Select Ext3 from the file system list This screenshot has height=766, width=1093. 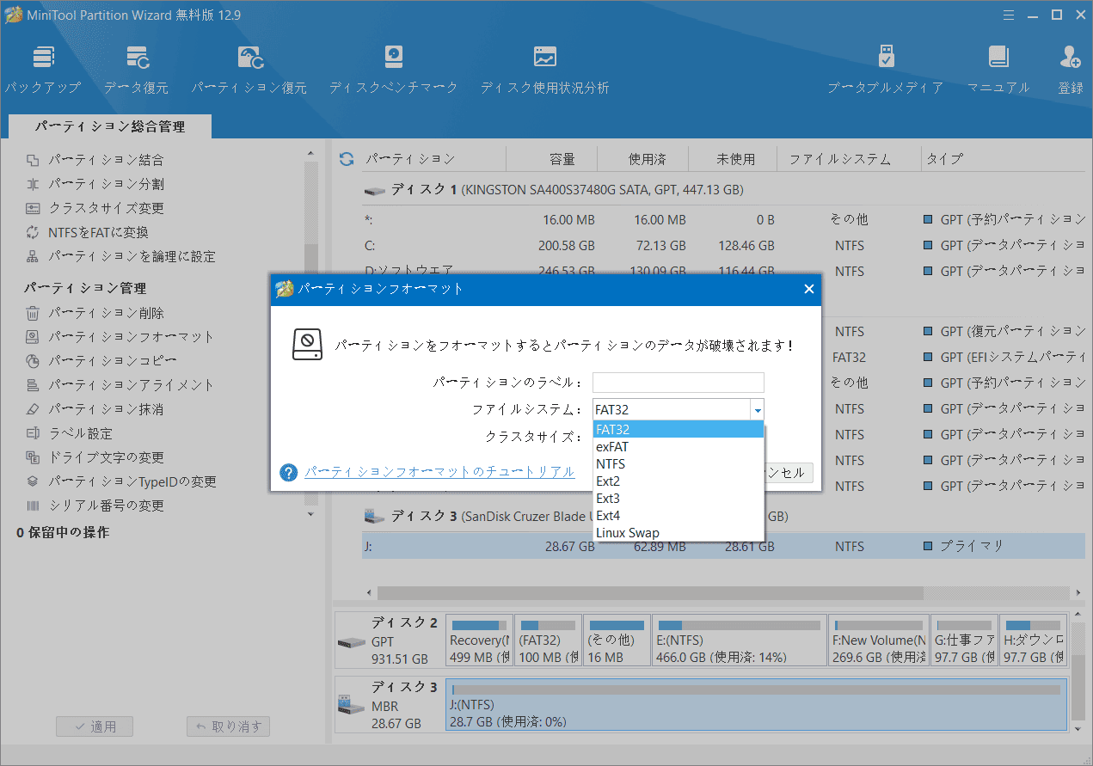click(x=679, y=498)
